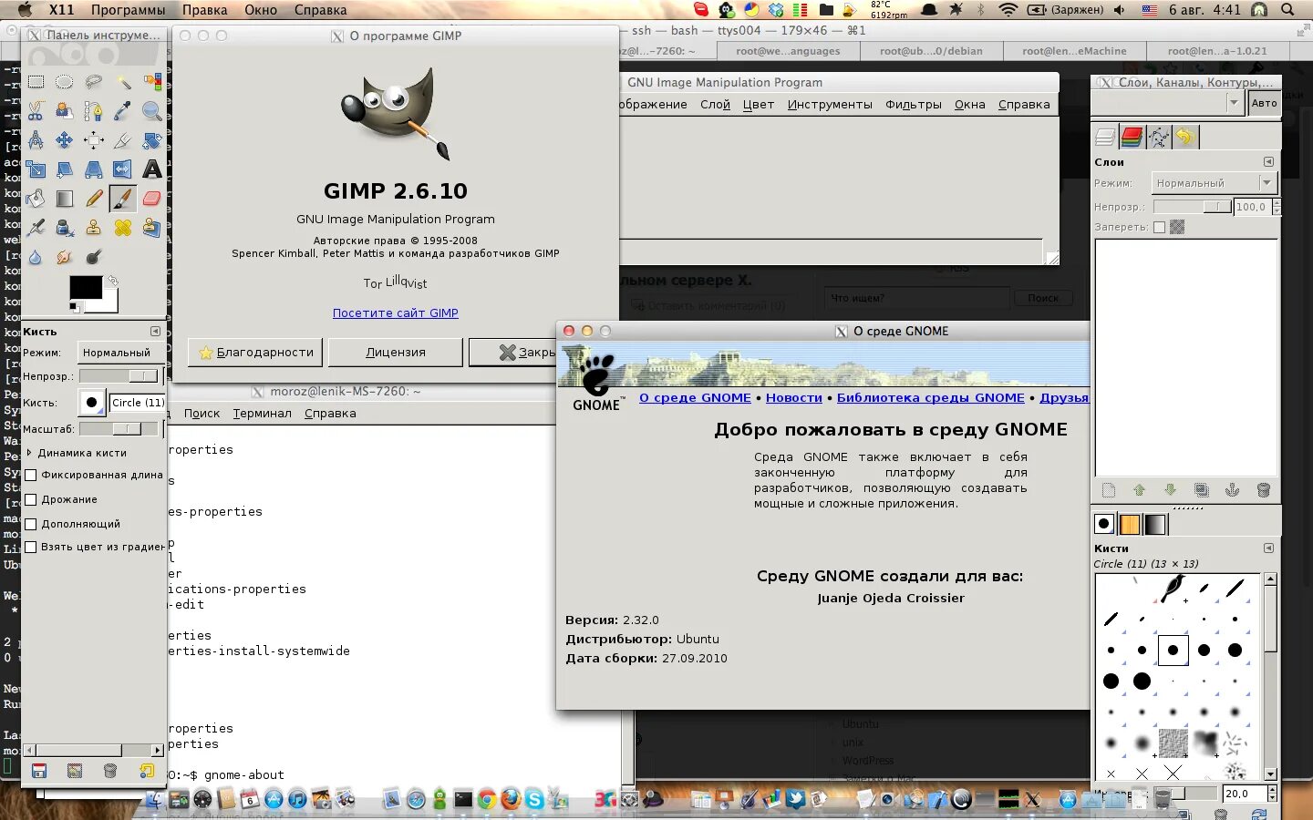Click swap foreground and background colors arrow
Screen dimensions: 1313x820
click(112, 281)
